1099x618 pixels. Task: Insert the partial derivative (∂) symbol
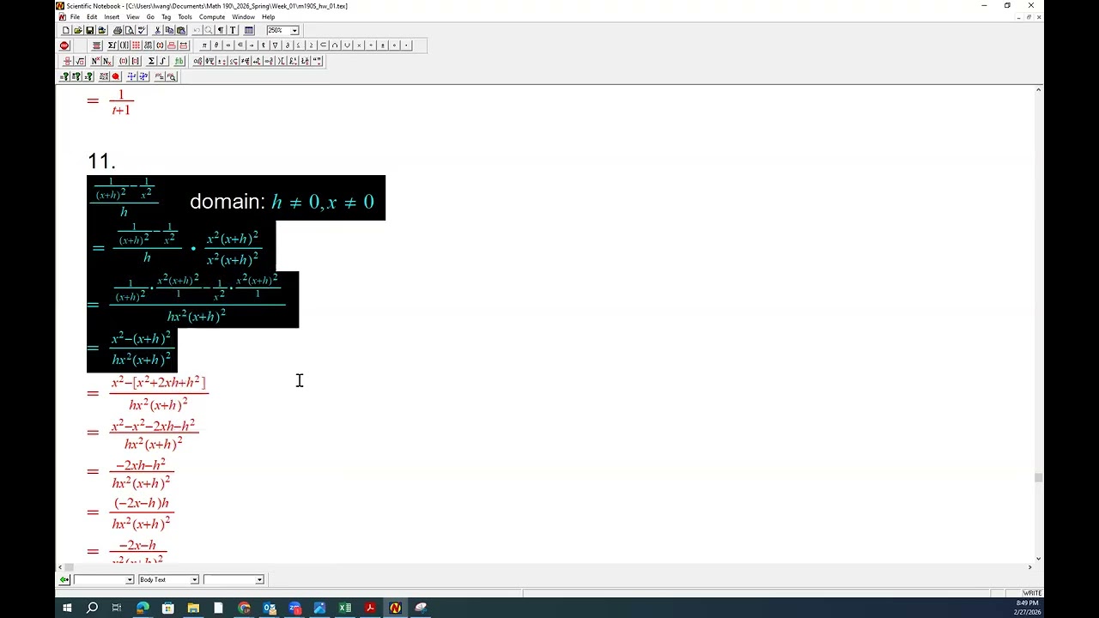(288, 45)
